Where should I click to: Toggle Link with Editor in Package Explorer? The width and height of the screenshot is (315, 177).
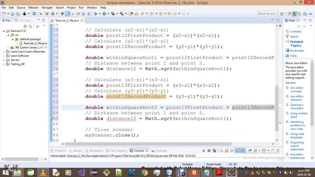(31, 26)
